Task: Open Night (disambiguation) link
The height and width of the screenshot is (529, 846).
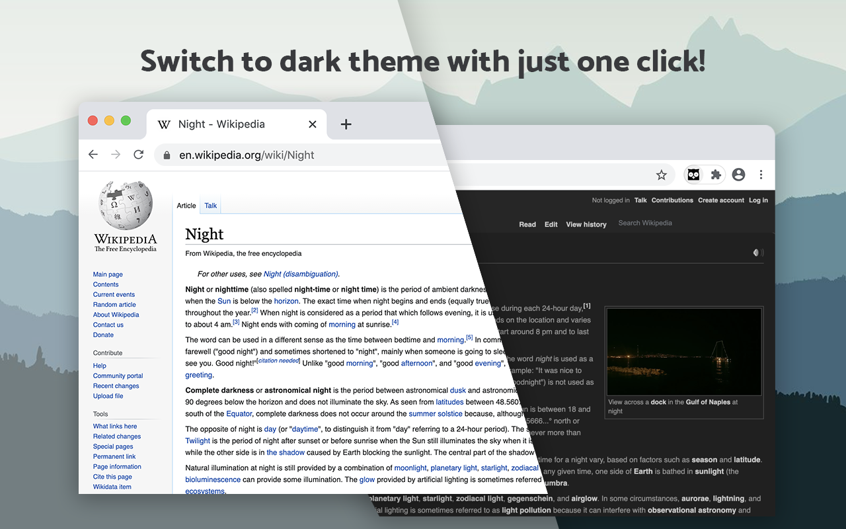Action: point(301,274)
